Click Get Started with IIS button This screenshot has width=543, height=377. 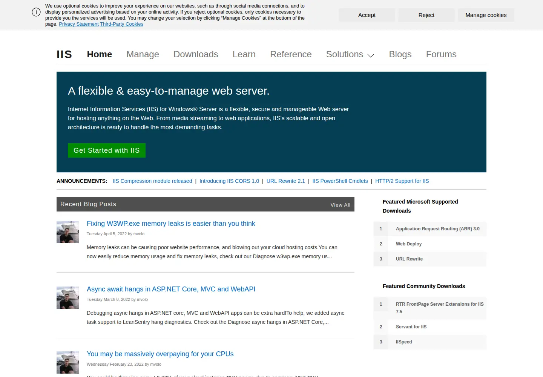click(107, 150)
